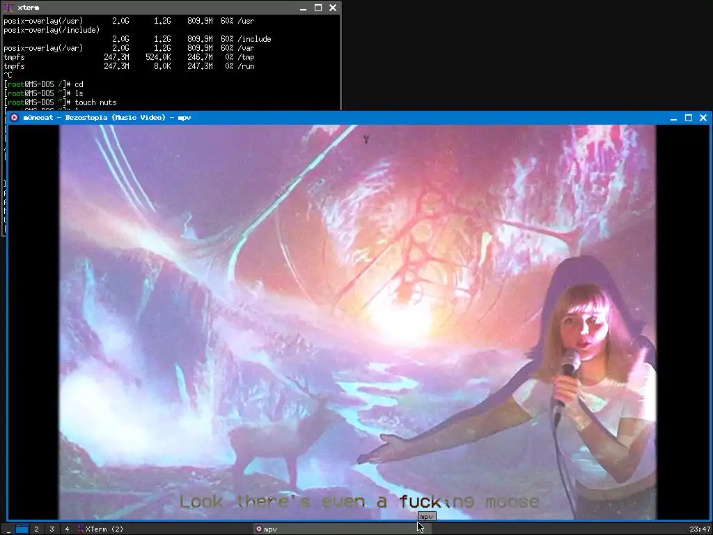This screenshot has width=713, height=535.
Task: Switch to workspace 3 in the pager
Action: click(x=52, y=529)
